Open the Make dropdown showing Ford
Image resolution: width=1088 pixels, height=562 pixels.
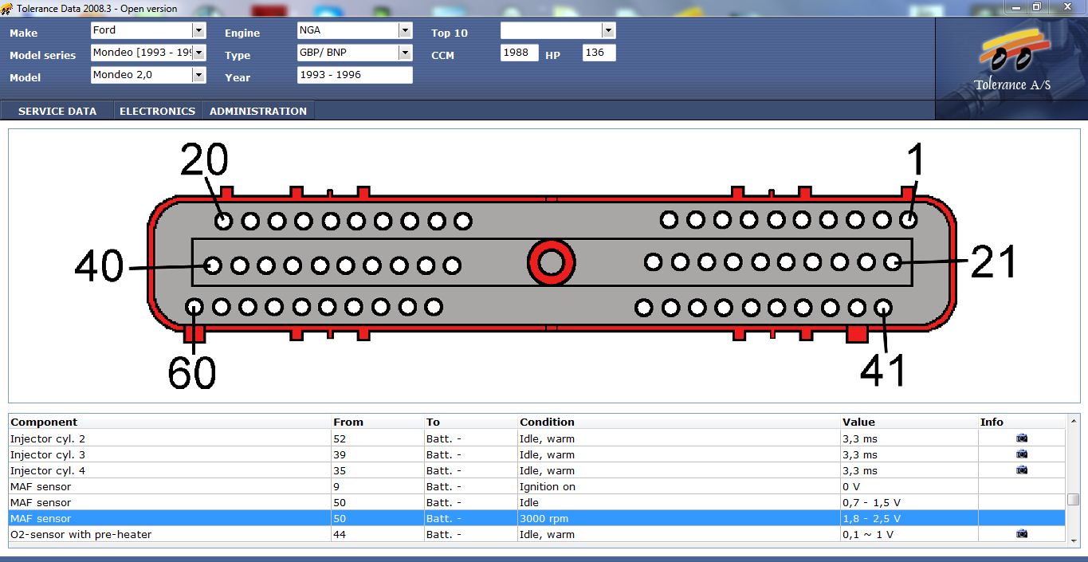[x=198, y=30]
